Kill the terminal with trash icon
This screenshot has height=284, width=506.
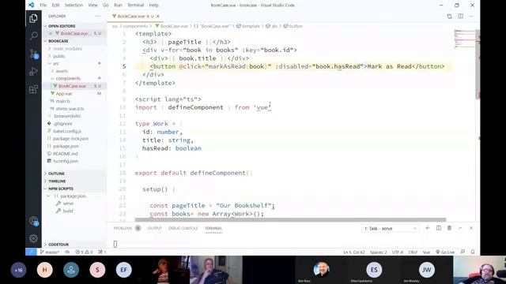[x=449, y=228]
